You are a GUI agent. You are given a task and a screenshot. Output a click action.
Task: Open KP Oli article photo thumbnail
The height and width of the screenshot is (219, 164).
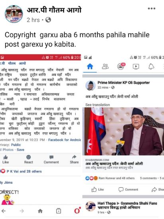pos(123,131)
